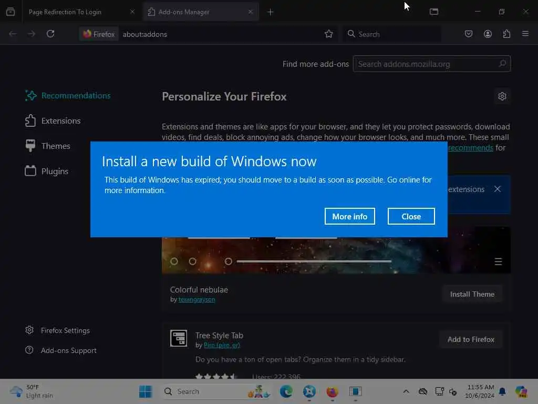Launch Microsoft Edge from taskbar
538x404 pixels.
tap(286, 391)
